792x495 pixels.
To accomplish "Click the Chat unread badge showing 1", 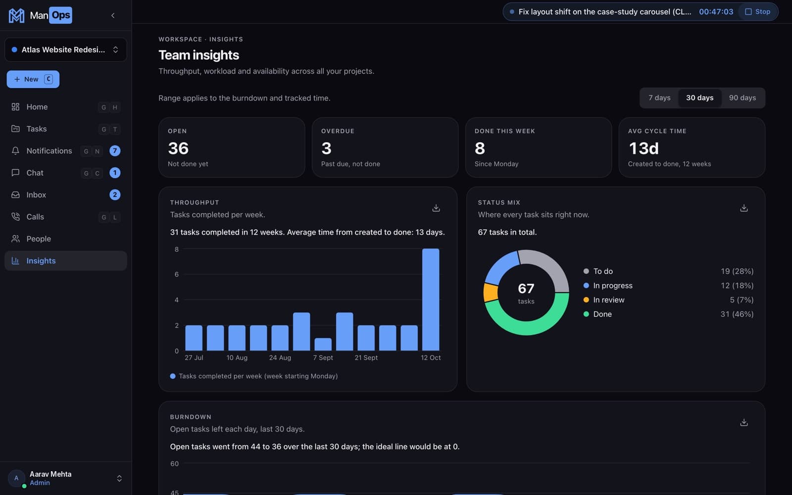I will 115,173.
